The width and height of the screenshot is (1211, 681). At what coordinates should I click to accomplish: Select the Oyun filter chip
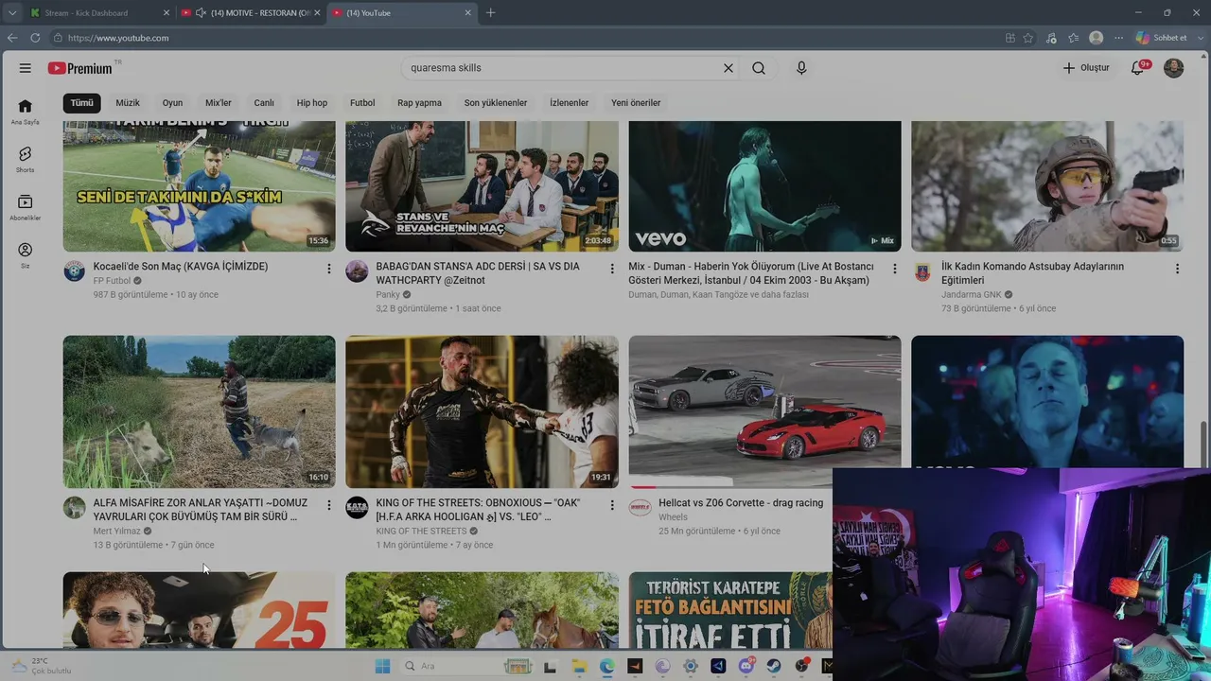pos(172,103)
